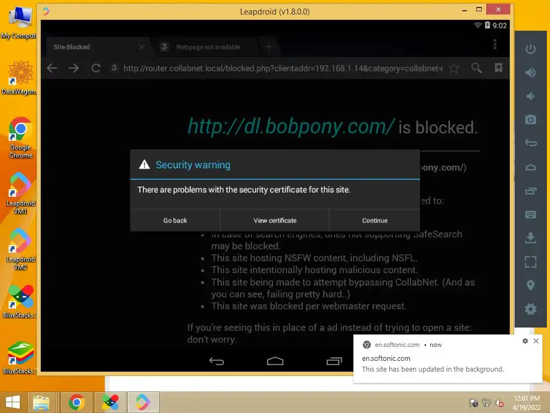Tap the Android back soft key
550x413 pixels.
216,361
